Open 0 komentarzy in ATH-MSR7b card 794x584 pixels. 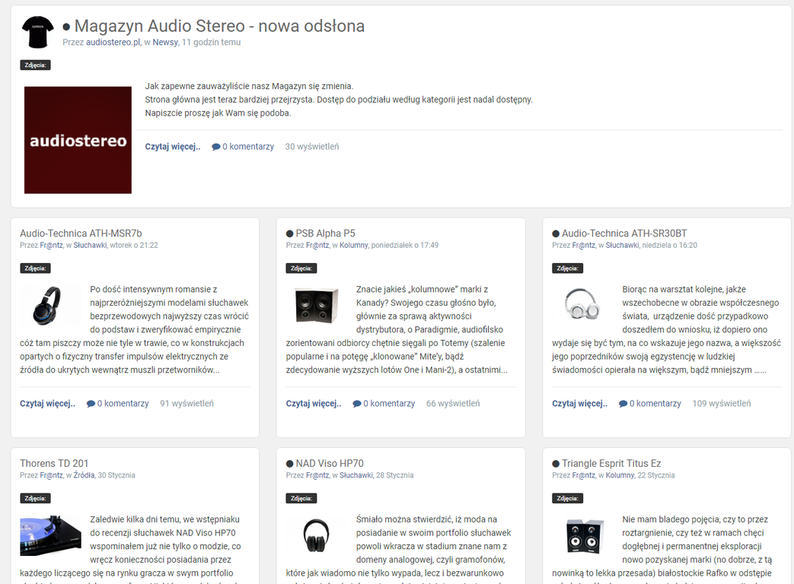pos(123,404)
